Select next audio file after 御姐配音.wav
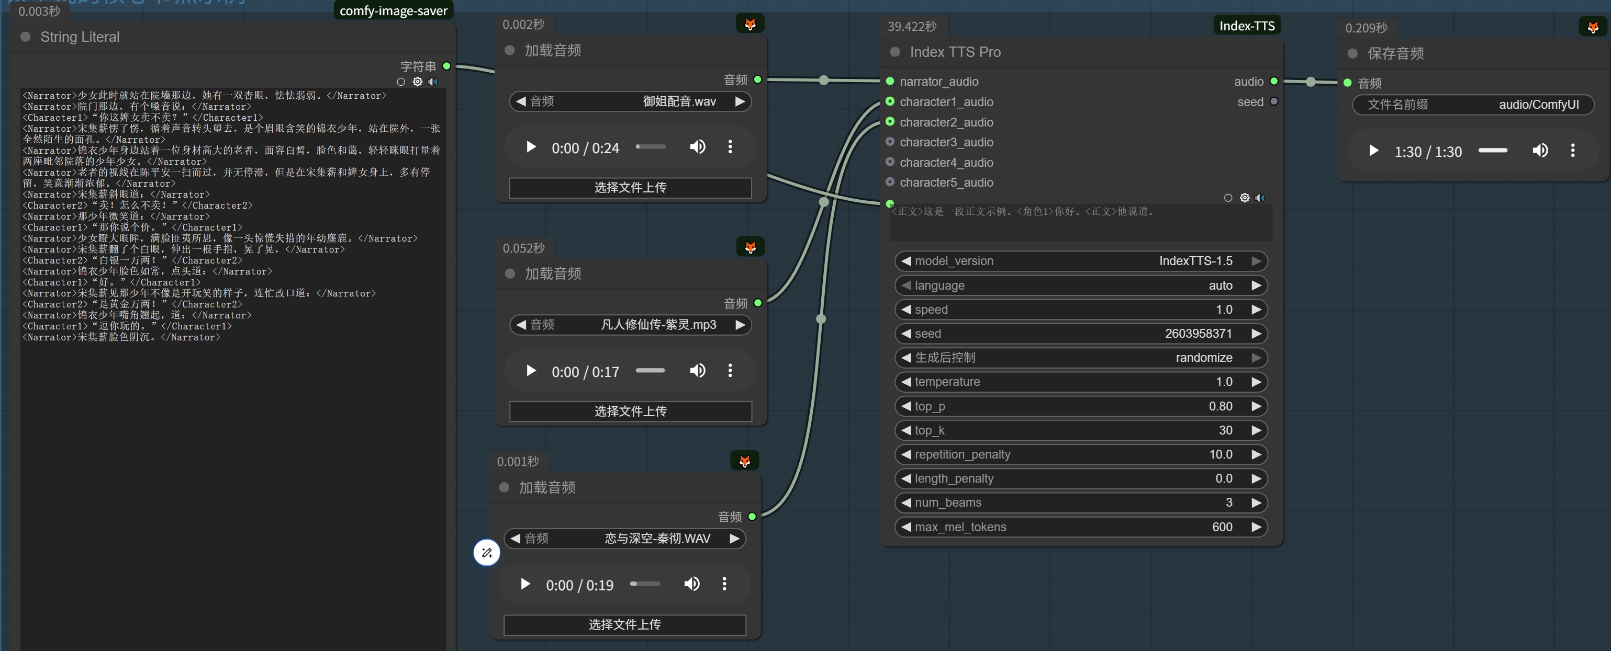The image size is (1611, 651). coord(740,101)
